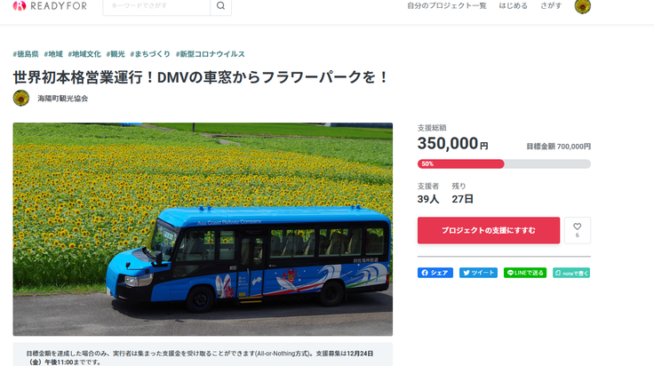Click the note write button
This screenshot has width=654, height=366.
pos(571,273)
